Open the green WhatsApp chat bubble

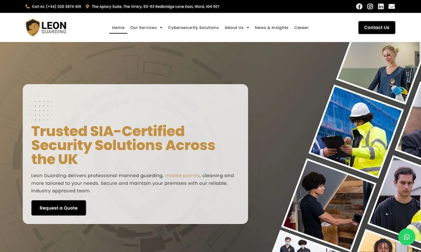(406, 237)
